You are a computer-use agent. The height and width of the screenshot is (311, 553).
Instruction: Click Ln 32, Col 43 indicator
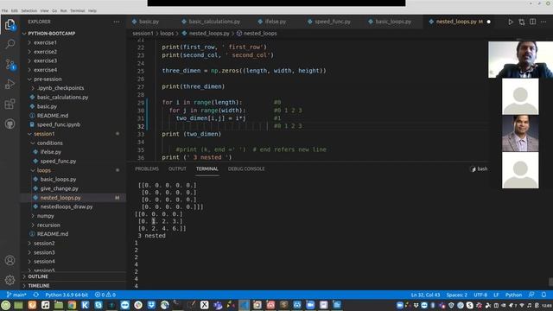(x=425, y=295)
